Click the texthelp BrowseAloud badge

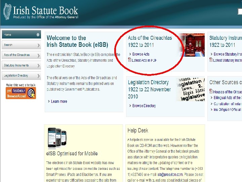(21, 93)
